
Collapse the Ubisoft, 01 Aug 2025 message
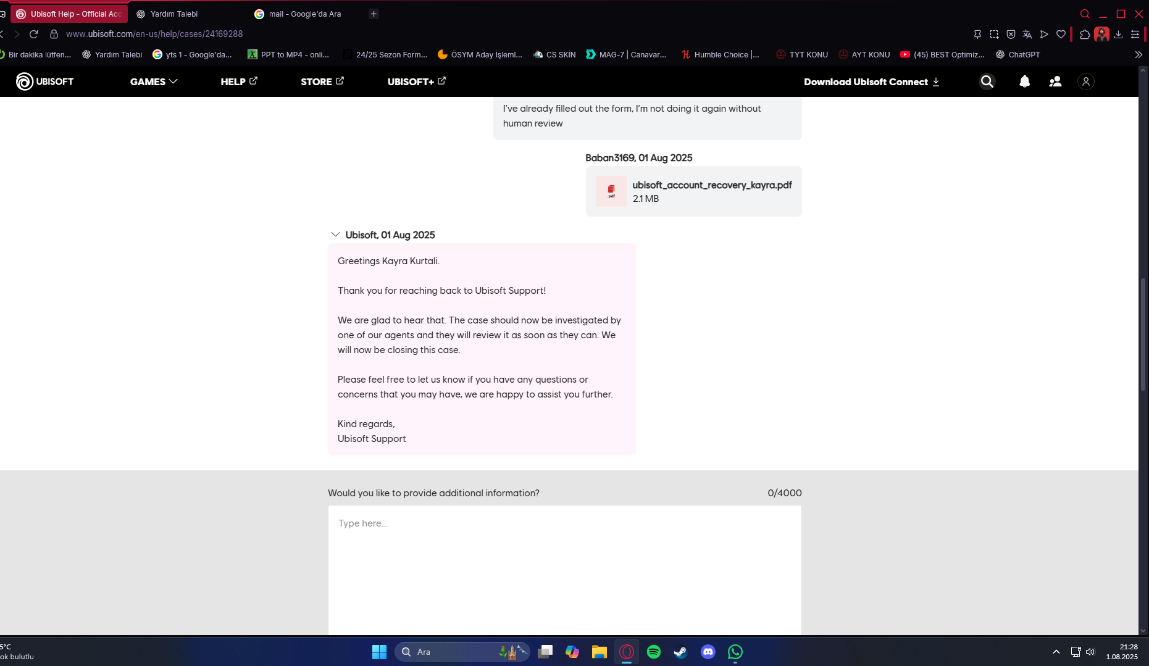pos(335,235)
